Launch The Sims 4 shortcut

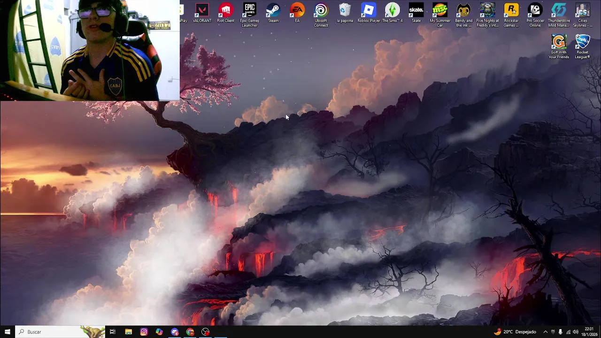(x=393, y=13)
